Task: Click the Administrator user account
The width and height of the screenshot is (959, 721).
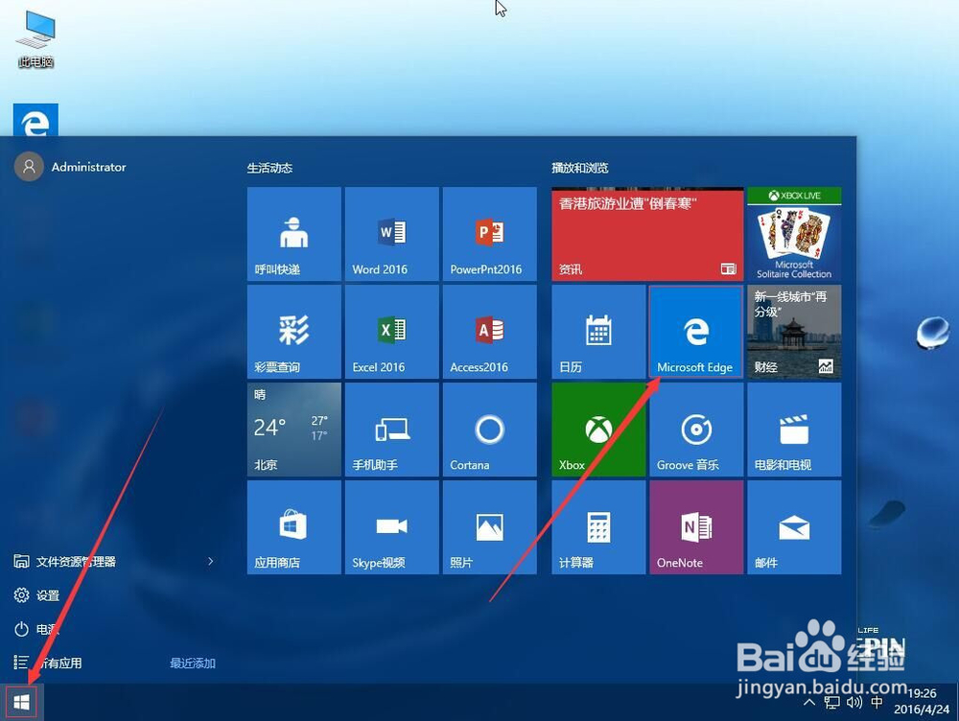Action: click(70, 167)
